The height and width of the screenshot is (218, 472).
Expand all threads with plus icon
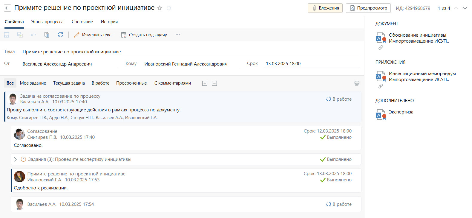[x=205, y=83]
